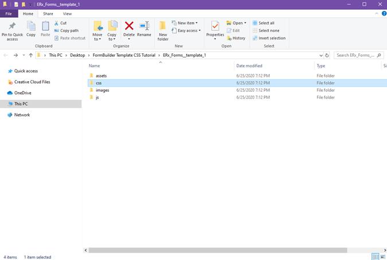
Task: Click the Delete red X icon
Action: [x=129, y=29]
